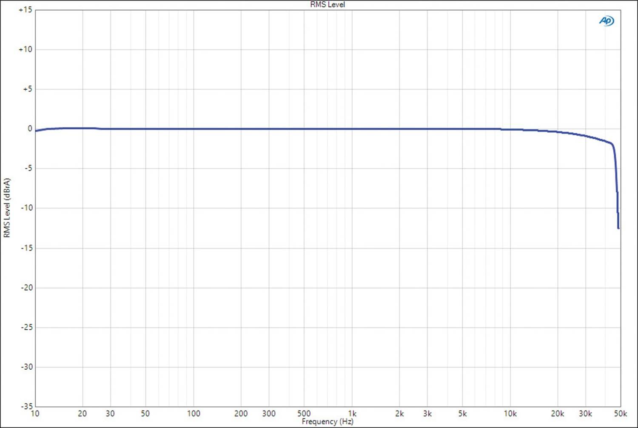Click the '50k' frequency axis label

pyautogui.click(x=621, y=414)
